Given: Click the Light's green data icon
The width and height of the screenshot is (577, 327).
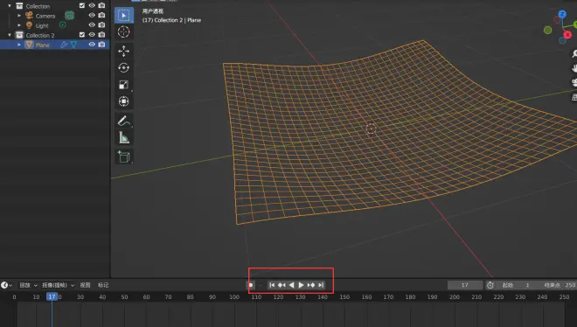Looking at the screenshot, I should 63,25.
